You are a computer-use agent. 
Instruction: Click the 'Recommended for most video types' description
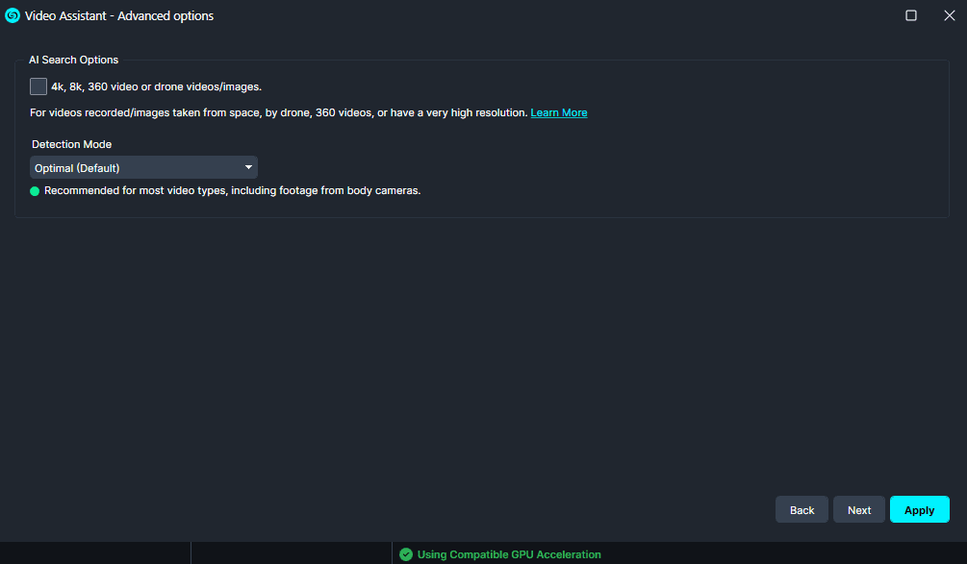click(233, 191)
